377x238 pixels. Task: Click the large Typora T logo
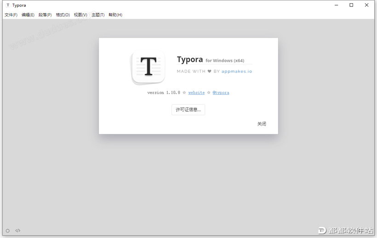[x=149, y=68]
